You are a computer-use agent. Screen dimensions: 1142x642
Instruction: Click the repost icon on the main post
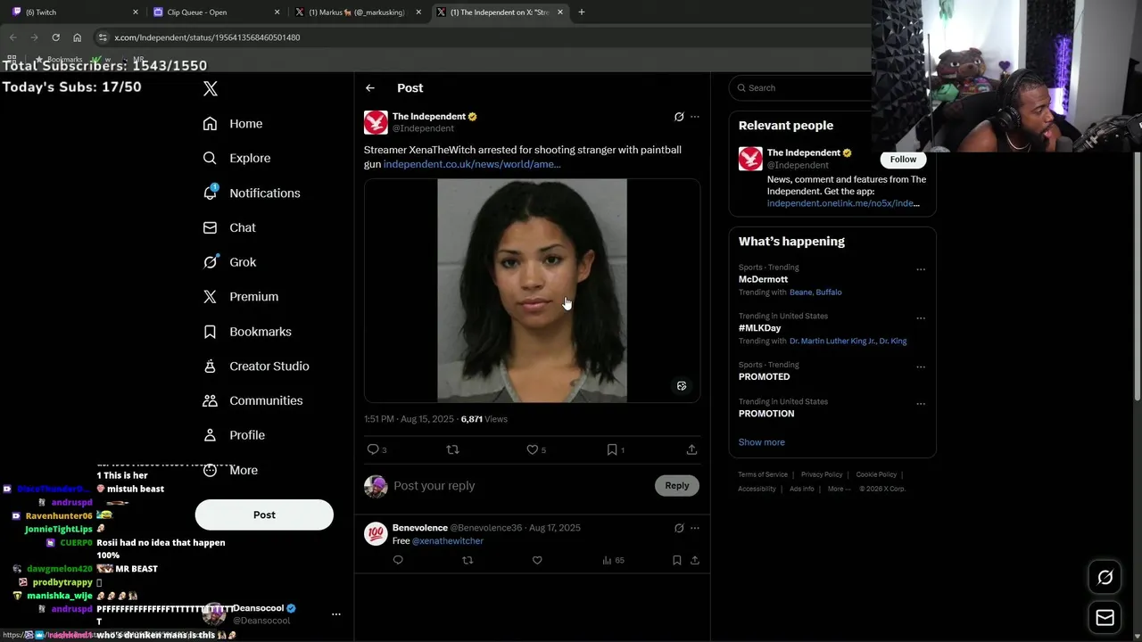[452, 449]
